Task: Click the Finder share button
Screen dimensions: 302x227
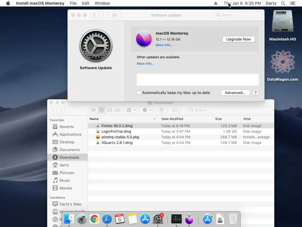Action: tap(161, 110)
